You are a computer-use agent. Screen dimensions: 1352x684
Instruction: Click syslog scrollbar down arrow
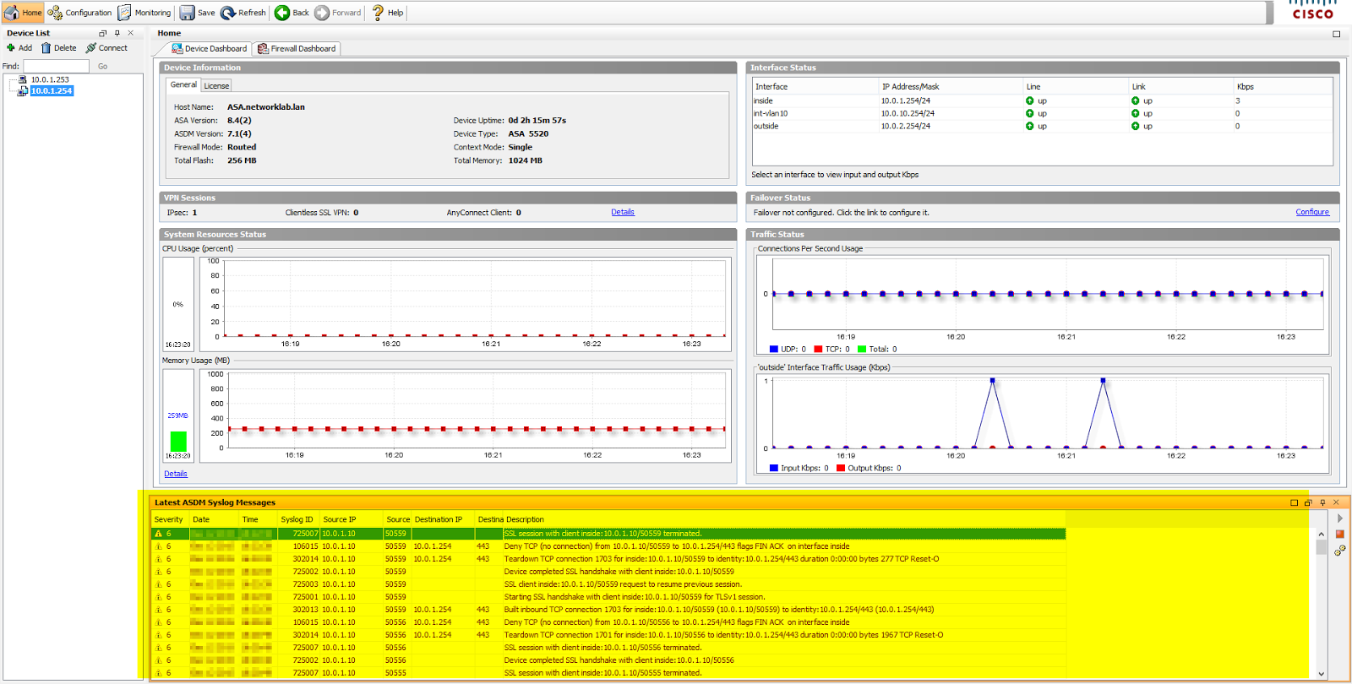pos(1322,674)
